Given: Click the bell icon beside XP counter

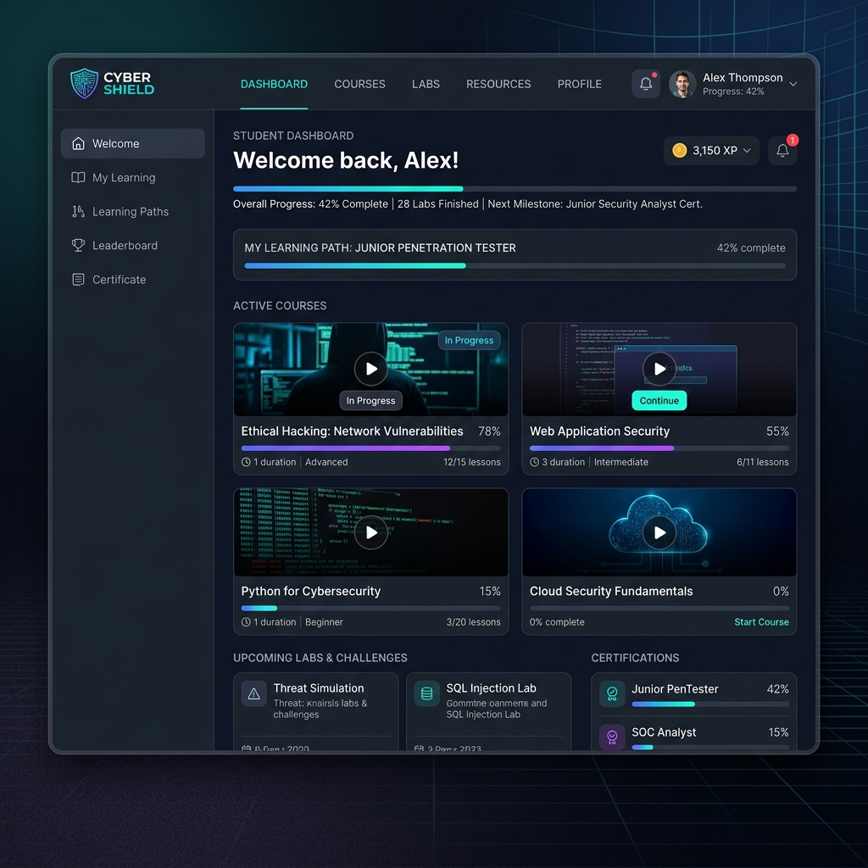Looking at the screenshot, I should (782, 151).
